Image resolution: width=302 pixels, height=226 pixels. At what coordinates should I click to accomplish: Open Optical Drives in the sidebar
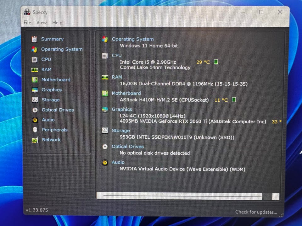(x=58, y=110)
